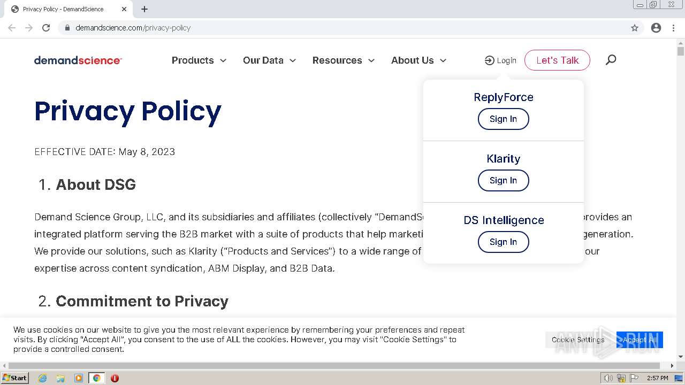Click the browser Back arrow
Viewport: 685px width, 385px height.
point(12,28)
